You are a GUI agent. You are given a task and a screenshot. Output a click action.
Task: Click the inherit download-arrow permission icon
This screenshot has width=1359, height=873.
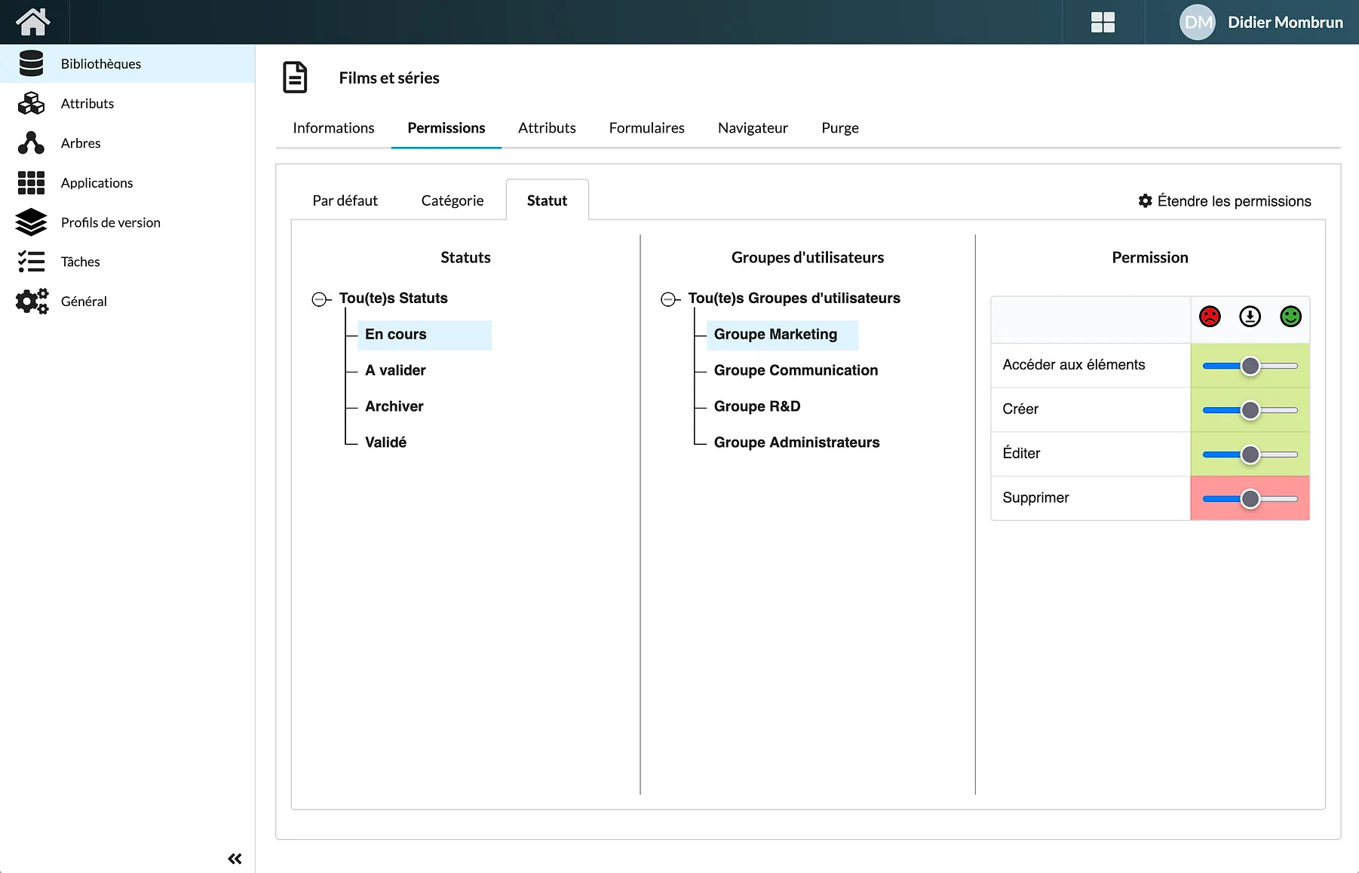(x=1250, y=317)
